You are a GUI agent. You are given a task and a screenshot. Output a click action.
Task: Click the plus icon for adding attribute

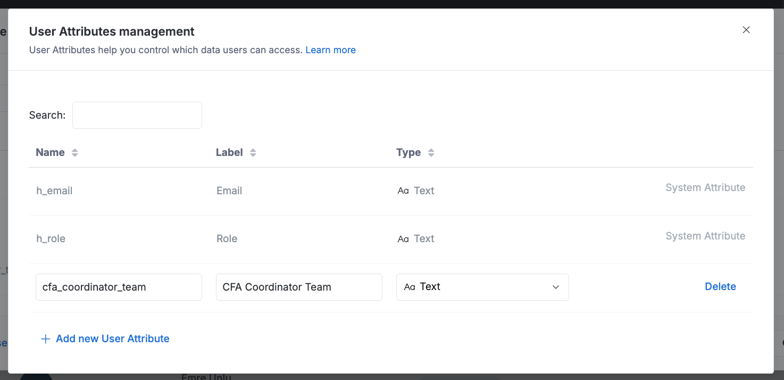tap(46, 339)
